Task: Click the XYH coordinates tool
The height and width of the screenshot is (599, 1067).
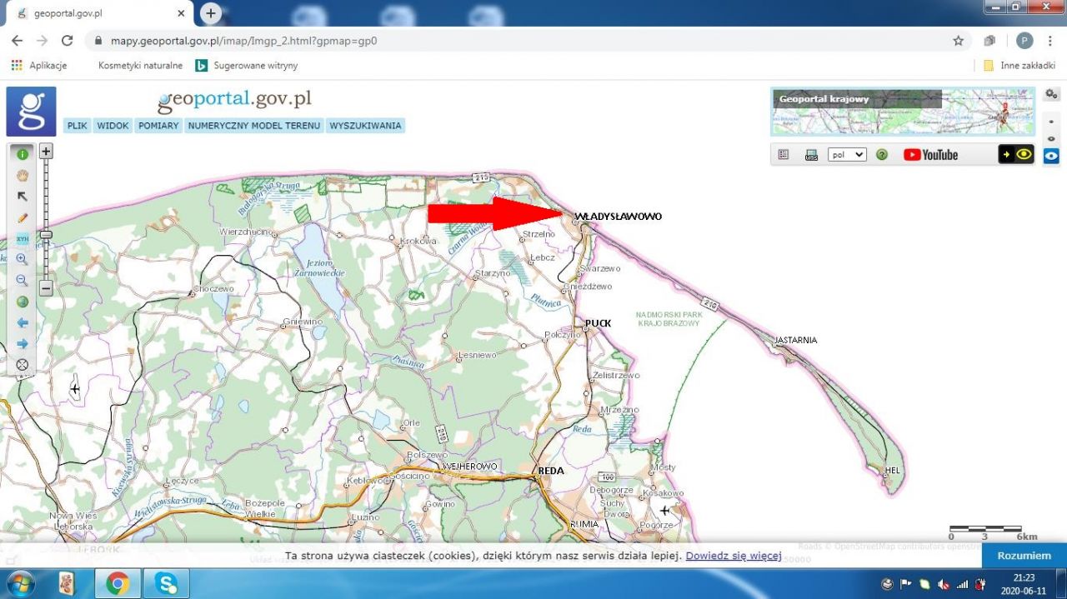Action: click(23, 238)
